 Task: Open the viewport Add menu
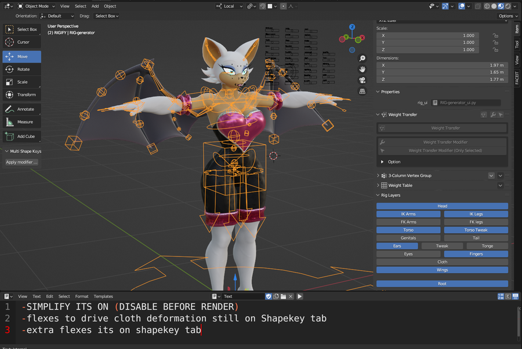tap(95, 6)
